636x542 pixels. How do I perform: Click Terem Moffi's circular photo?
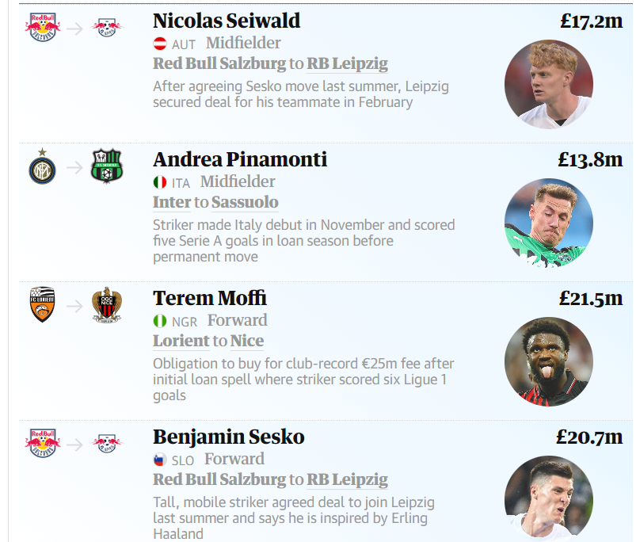click(x=549, y=362)
